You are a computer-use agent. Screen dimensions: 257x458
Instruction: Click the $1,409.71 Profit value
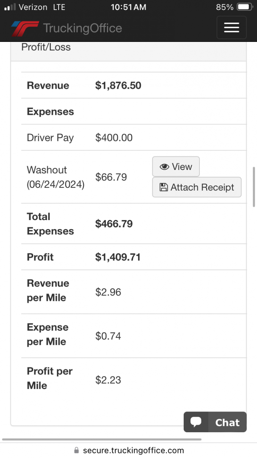118,257
